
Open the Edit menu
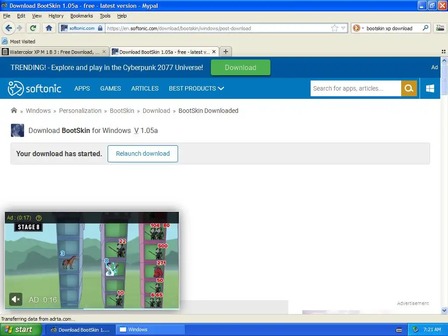point(21,16)
